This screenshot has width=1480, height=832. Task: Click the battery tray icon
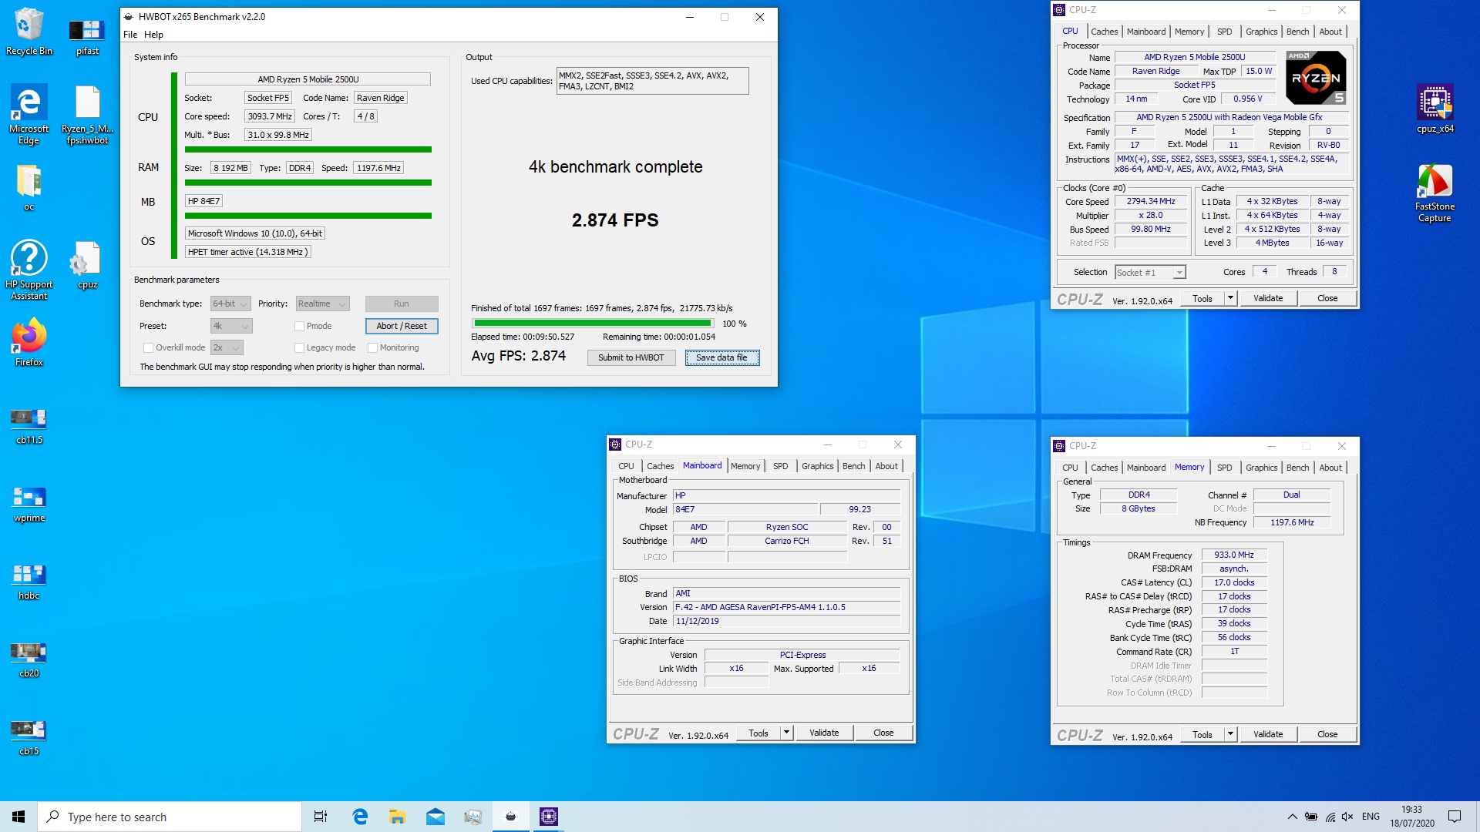[x=1310, y=817]
